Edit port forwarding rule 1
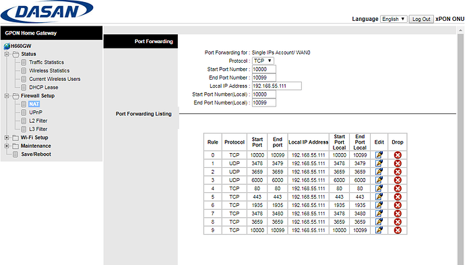465x265 pixels. coord(379,163)
